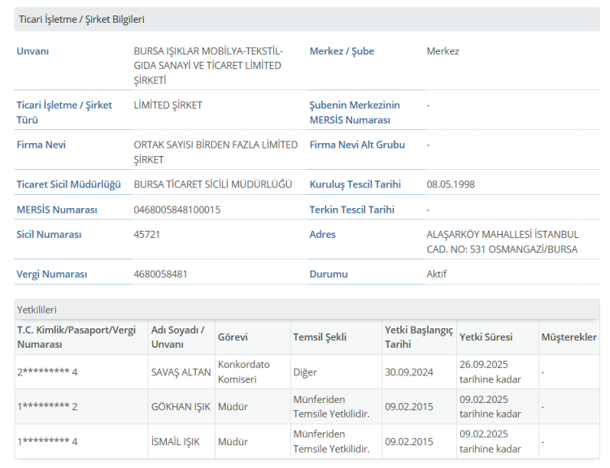The image size is (610, 468).
Task: Click the MERSİS number 0468005848100015
Action: pyautogui.click(x=176, y=210)
